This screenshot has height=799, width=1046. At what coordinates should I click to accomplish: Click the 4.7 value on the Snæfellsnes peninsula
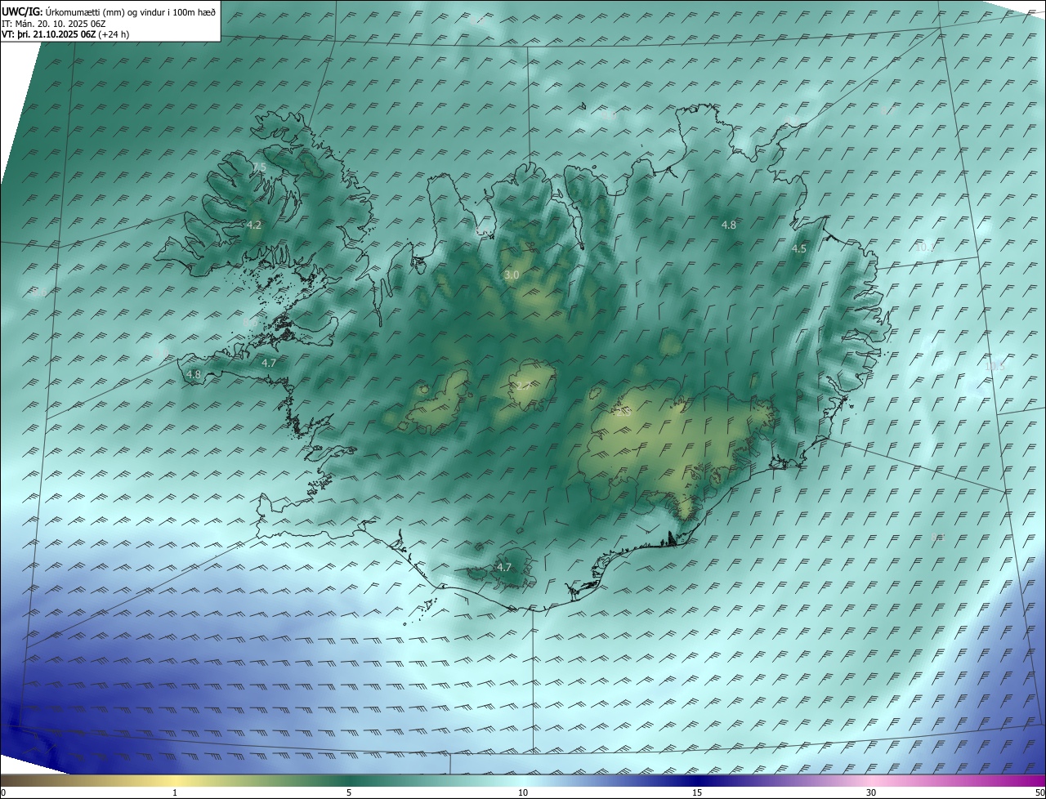click(269, 363)
